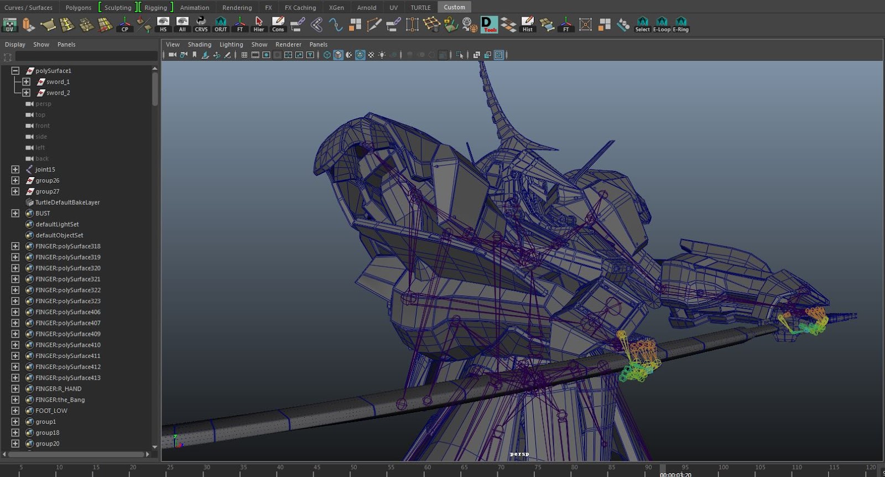
Task: Expand the BUST node in outliner
Action: coord(15,213)
